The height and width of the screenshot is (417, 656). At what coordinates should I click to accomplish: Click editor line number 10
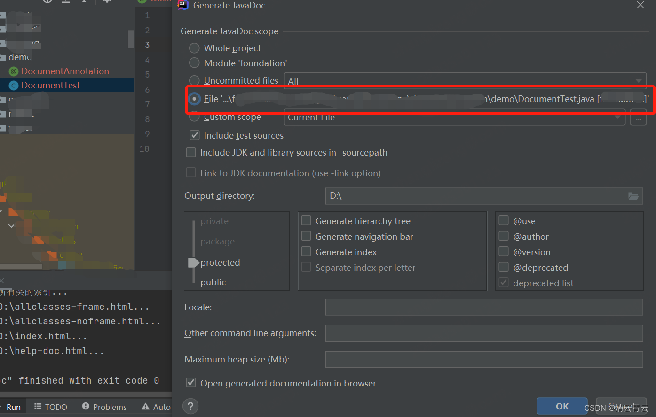click(x=144, y=149)
